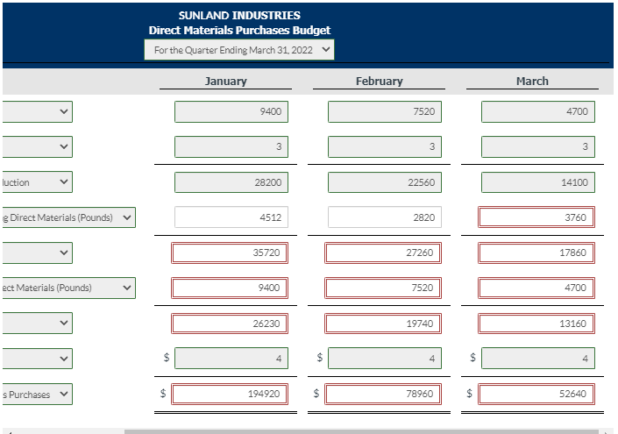The height and width of the screenshot is (434, 618).
Task: Click the March field showing 3
Action: click(538, 146)
